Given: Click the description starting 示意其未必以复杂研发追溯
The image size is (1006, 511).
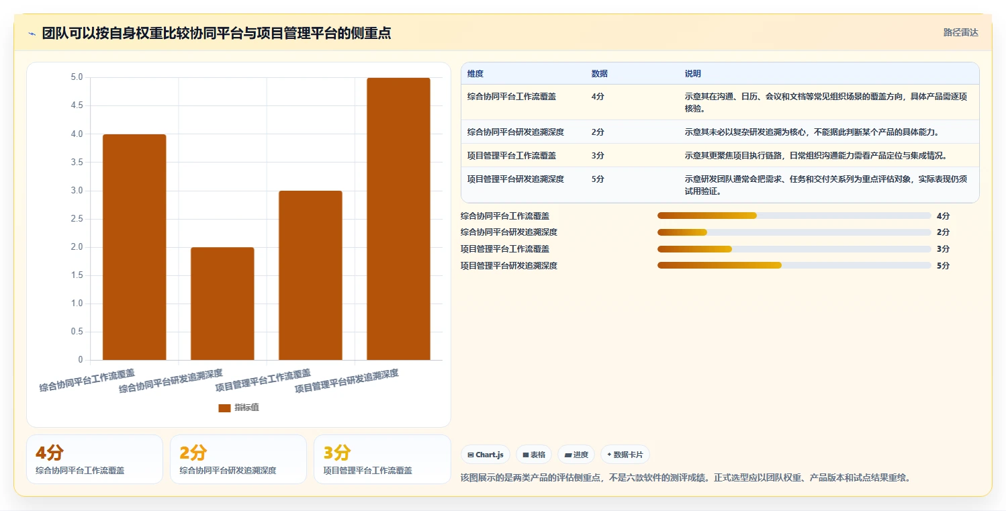Looking at the screenshot, I should point(811,132).
